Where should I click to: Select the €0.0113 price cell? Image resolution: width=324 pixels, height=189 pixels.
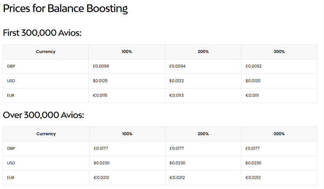[x=203, y=95]
